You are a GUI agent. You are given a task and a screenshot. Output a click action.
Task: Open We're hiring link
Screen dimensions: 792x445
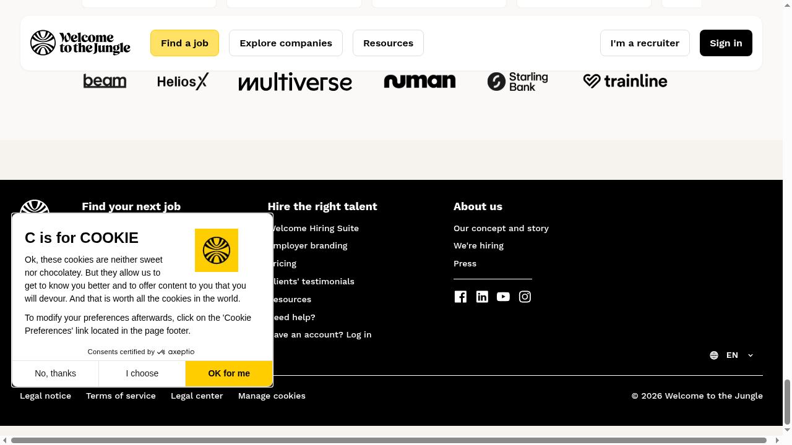coord(478,245)
